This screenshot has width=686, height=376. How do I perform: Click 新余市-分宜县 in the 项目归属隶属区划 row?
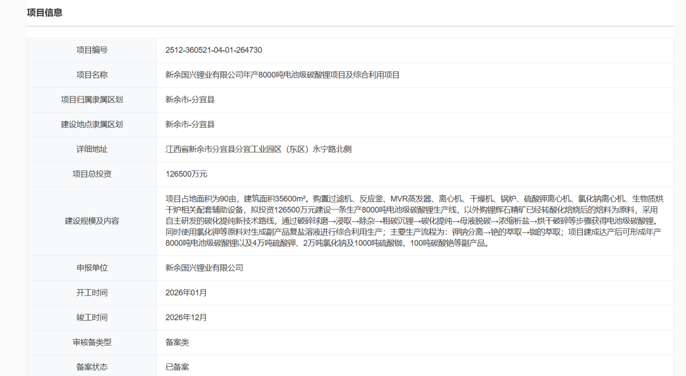pos(190,100)
